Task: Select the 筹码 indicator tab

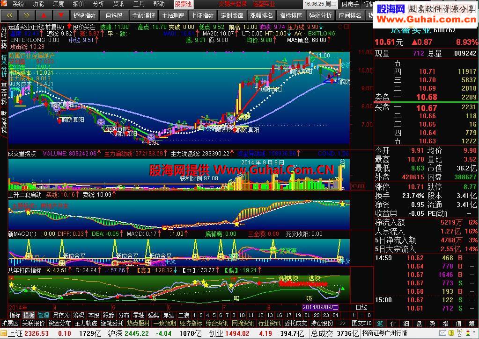Action: click(79, 315)
